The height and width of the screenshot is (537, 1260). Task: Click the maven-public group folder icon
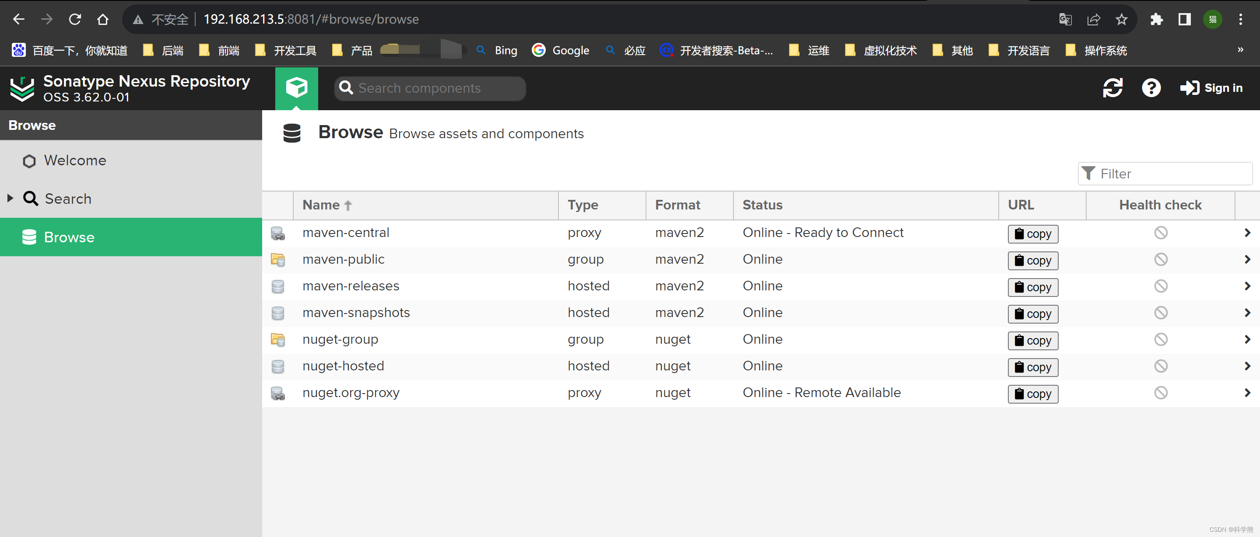(278, 259)
